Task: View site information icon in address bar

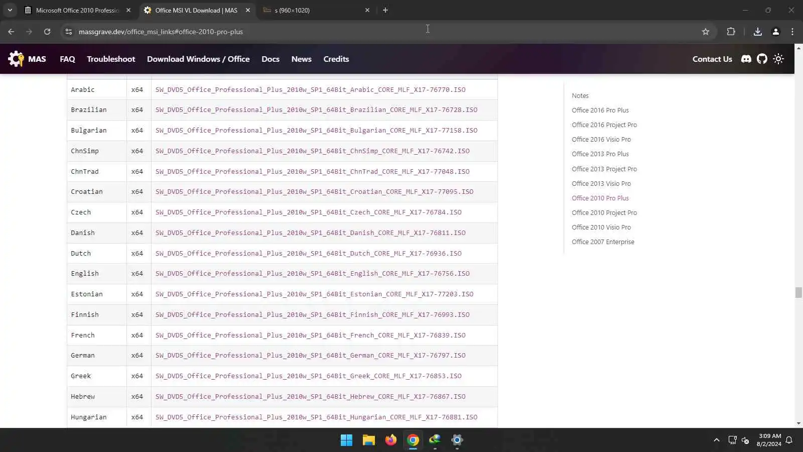Action: coord(69,32)
